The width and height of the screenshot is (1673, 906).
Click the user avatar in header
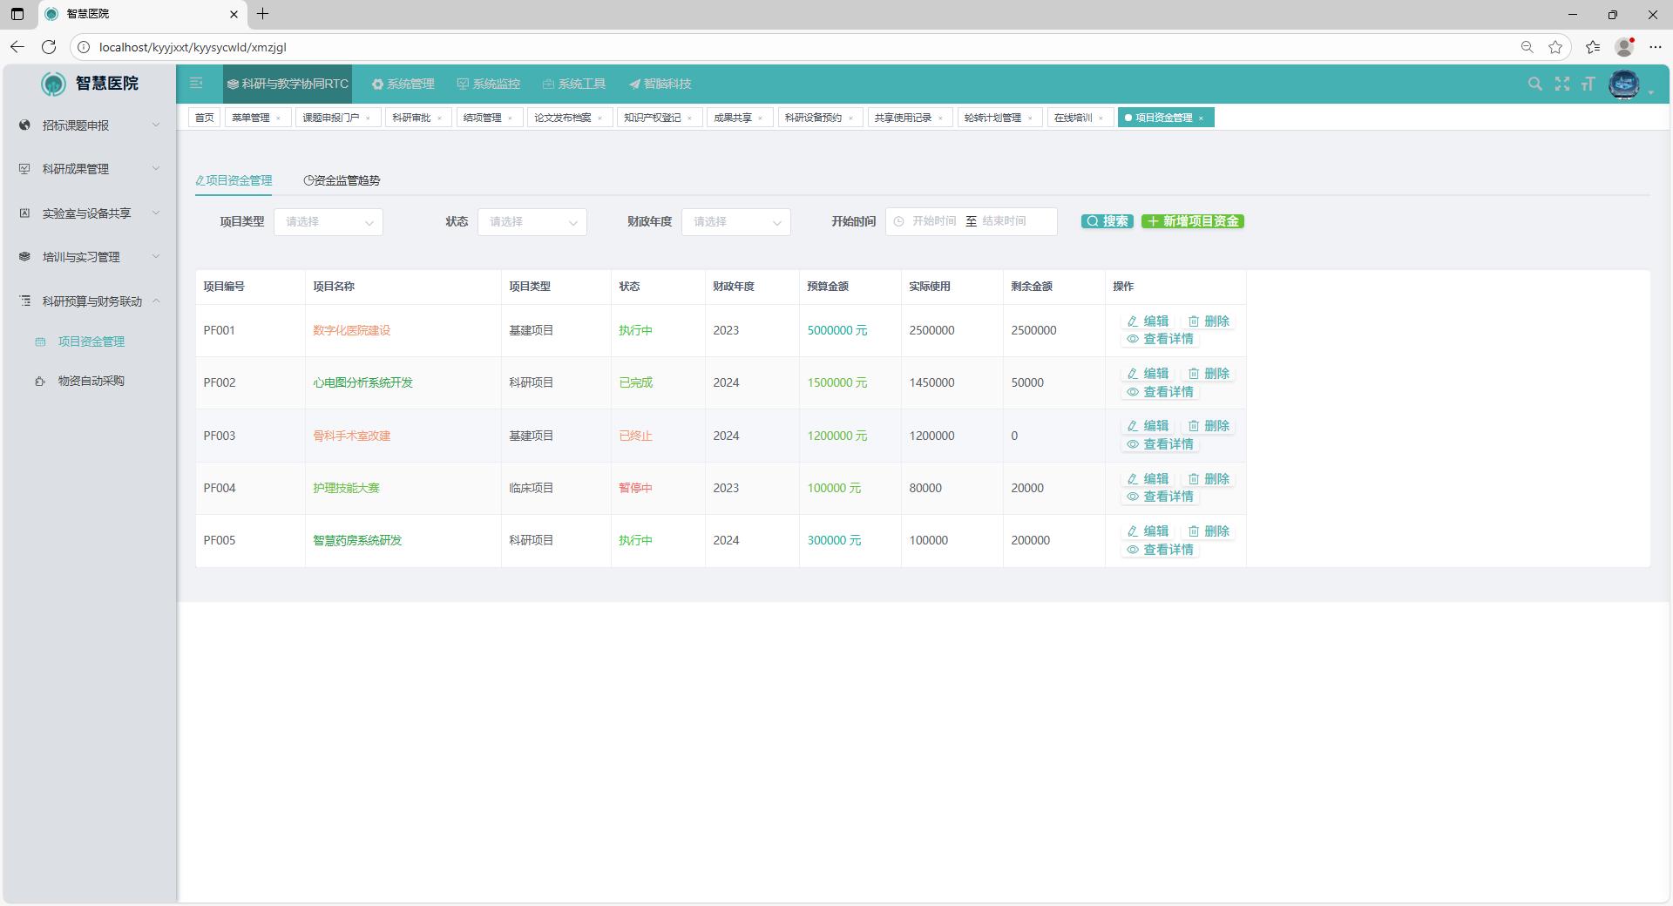(1623, 85)
